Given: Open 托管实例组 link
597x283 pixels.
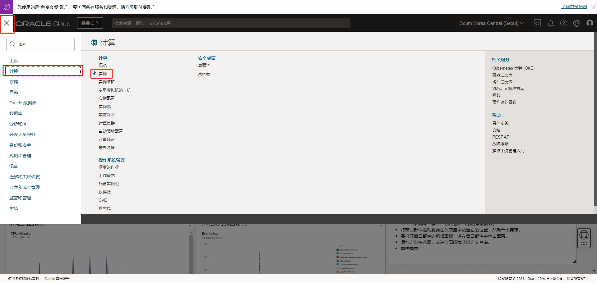Looking at the screenshot, I should [109, 184].
